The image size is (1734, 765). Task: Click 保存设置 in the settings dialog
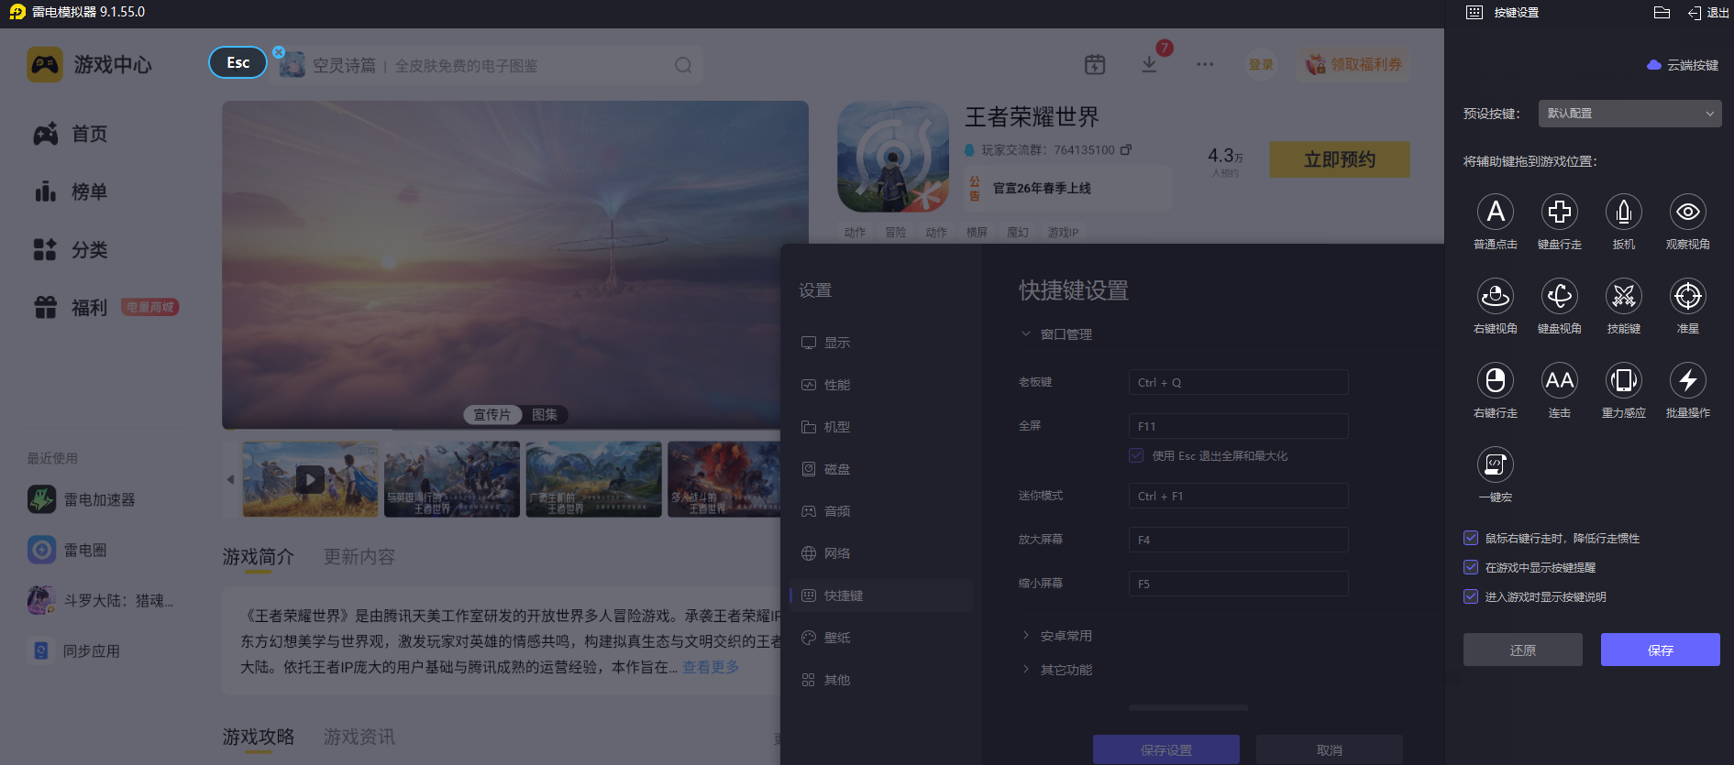click(x=1166, y=749)
